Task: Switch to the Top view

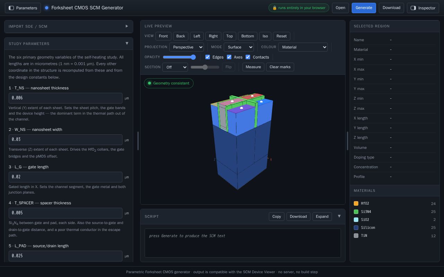Action: (x=230, y=36)
